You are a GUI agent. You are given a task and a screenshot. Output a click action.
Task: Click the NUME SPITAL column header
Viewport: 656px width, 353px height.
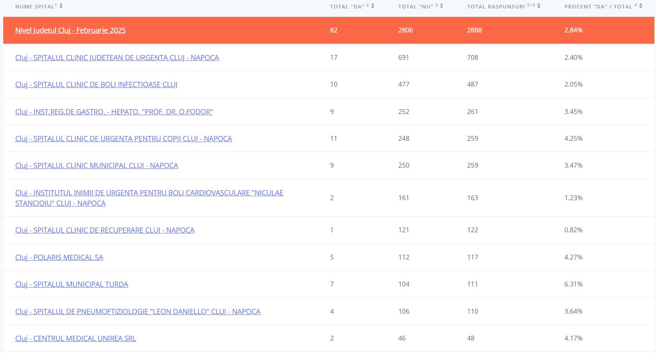35,7
